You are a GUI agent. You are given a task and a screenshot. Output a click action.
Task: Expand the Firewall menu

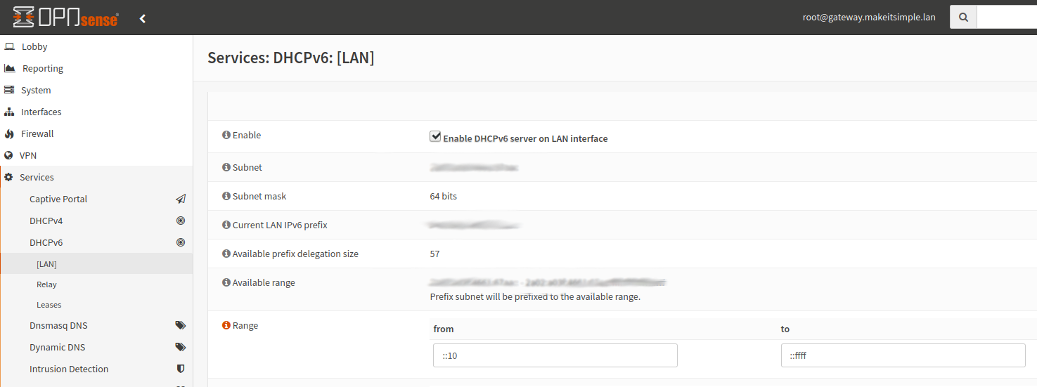(37, 133)
